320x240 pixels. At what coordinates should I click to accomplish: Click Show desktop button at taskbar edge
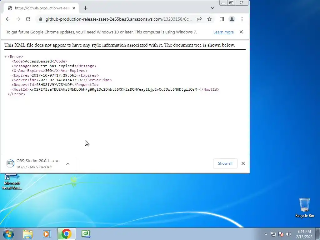(x=318, y=234)
